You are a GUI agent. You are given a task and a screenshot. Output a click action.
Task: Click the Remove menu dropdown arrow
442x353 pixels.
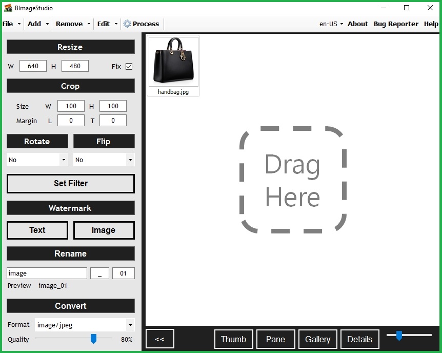pyautogui.click(x=89, y=24)
